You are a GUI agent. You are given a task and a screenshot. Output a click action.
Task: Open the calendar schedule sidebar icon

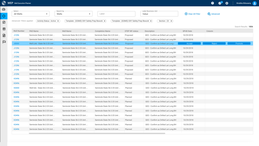pos(4,29)
